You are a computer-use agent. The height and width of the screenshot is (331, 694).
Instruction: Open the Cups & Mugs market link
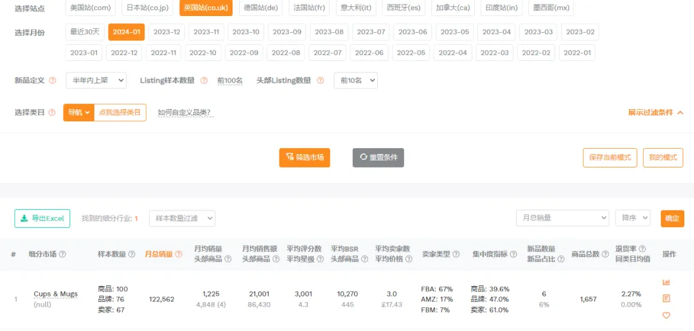(x=56, y=294)
